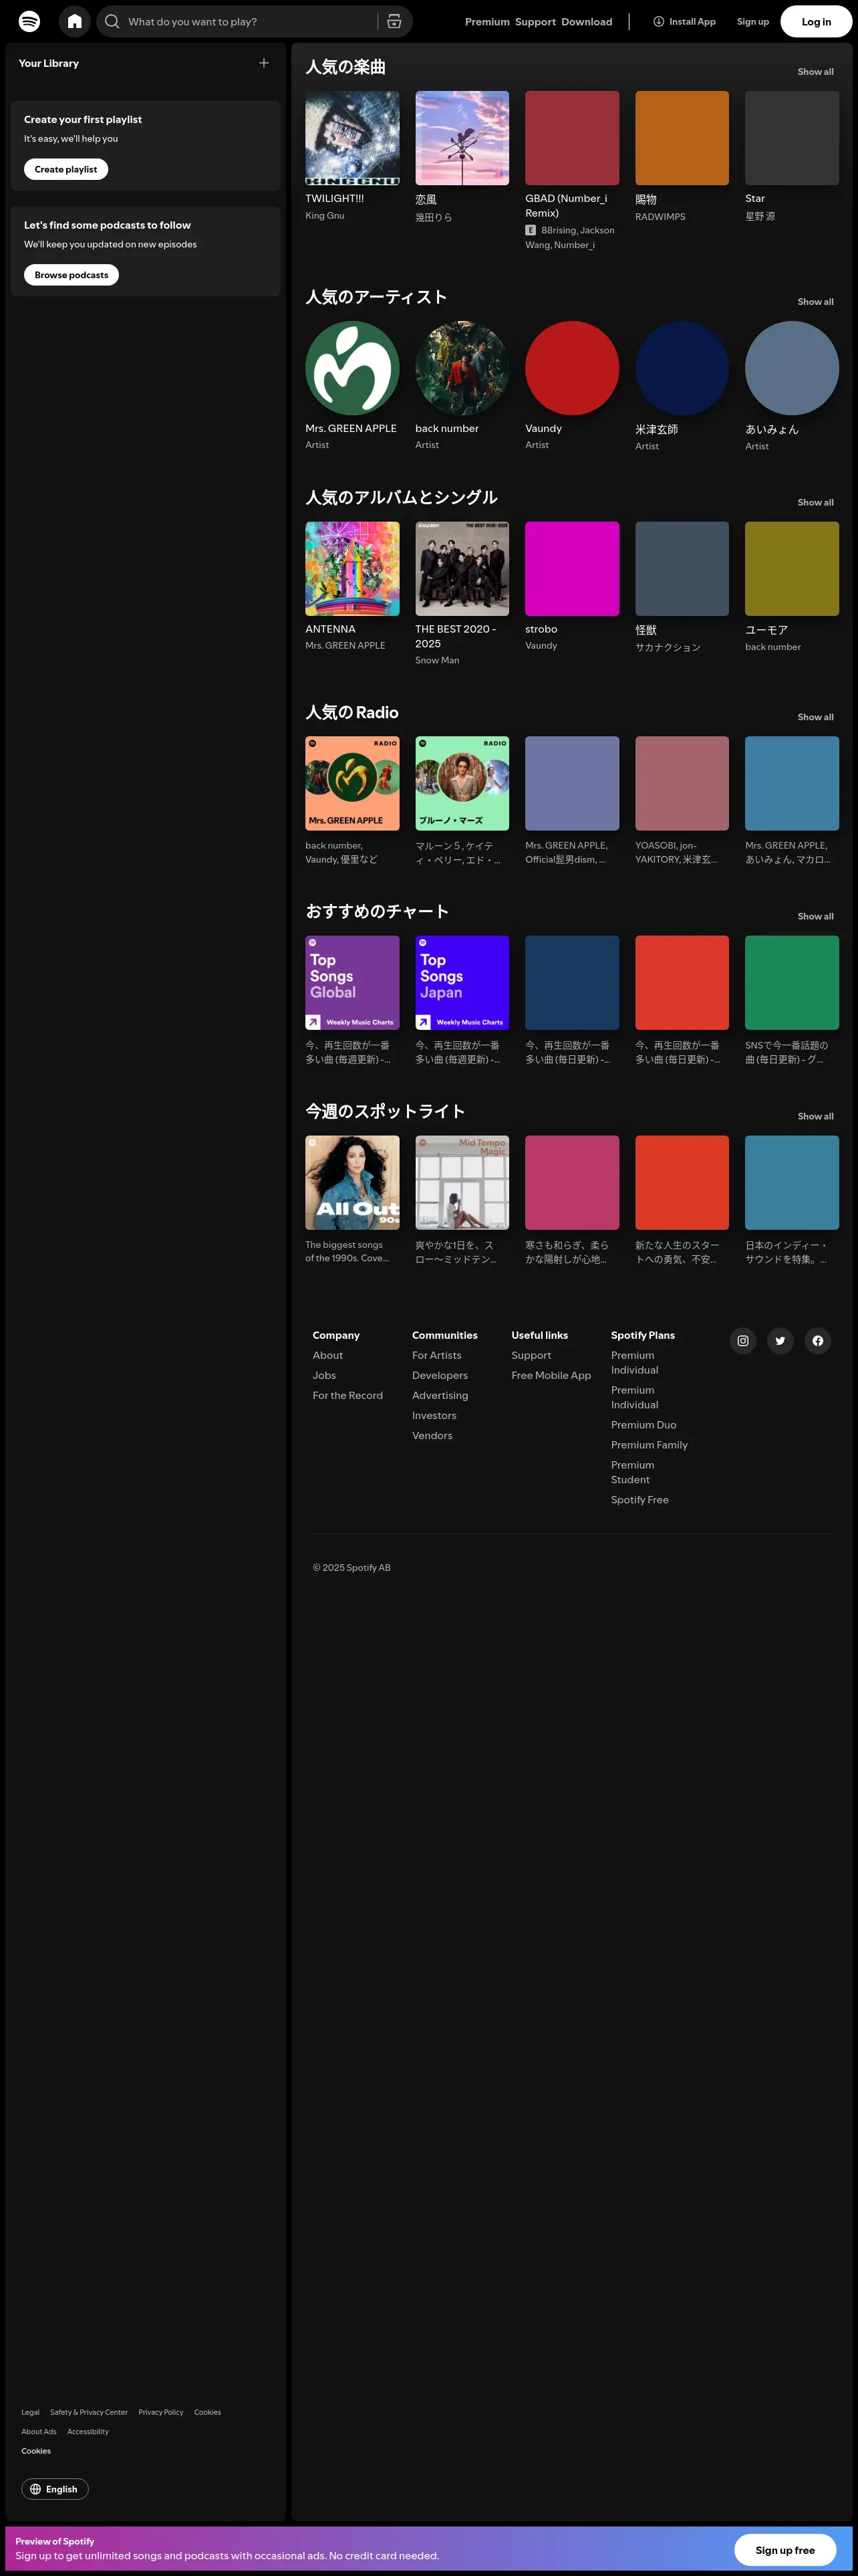The width and height of the screenshot is (858, 2576).
Task: Show all for 人気のアルバムとシングル section
Action: (x=815, y=503)
